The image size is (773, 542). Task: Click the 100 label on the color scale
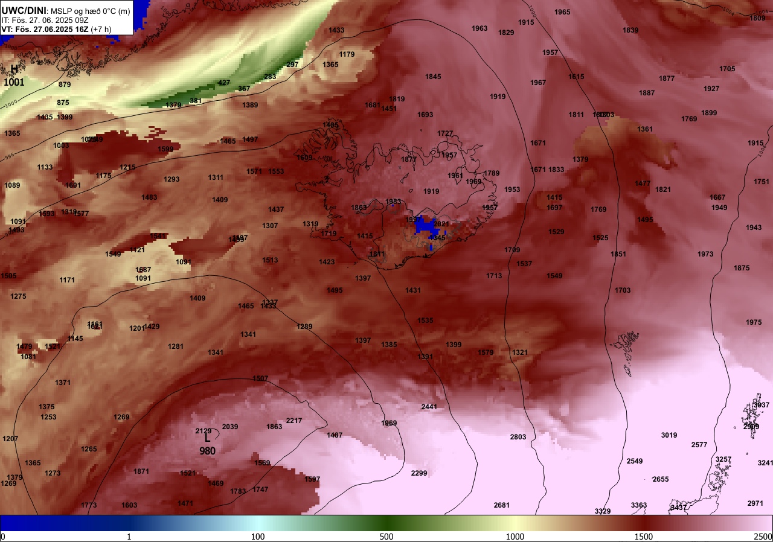tap(258, 537)
